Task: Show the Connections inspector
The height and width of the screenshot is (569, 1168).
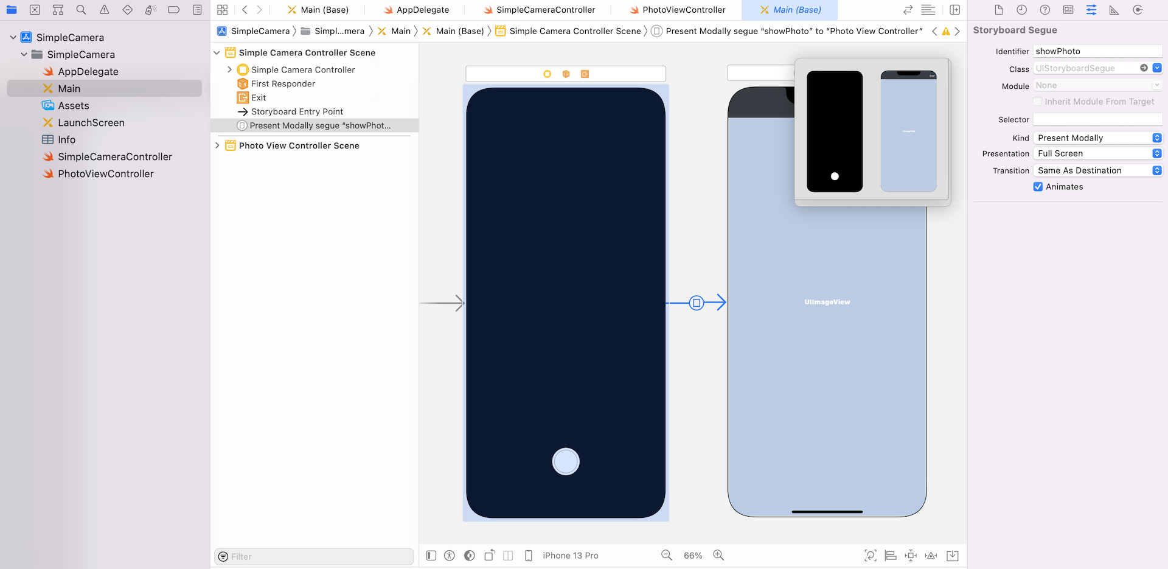Action: tap(1137, 10)
